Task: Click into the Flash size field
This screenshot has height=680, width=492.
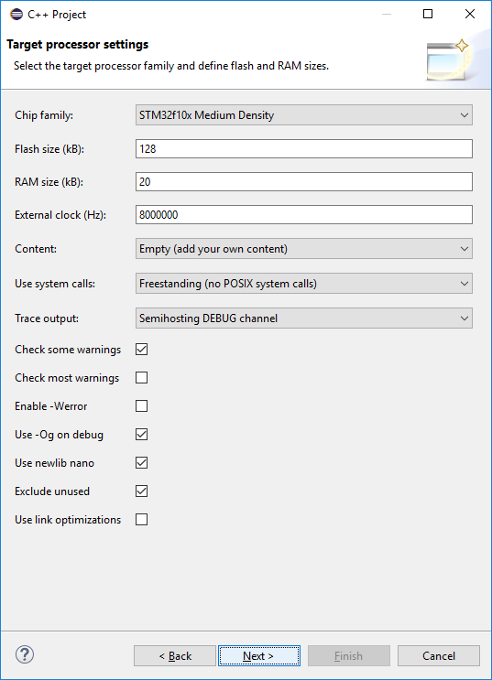Action: pyautogui.click(x=304, y=149)
